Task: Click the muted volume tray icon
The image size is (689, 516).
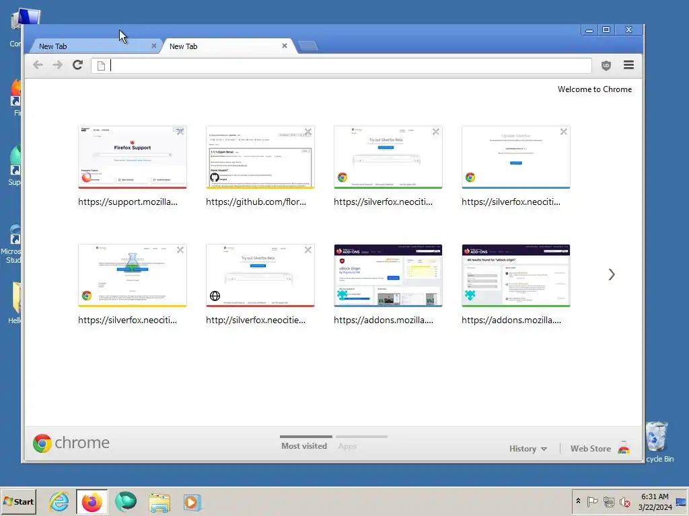Action: tap(624, 501)
